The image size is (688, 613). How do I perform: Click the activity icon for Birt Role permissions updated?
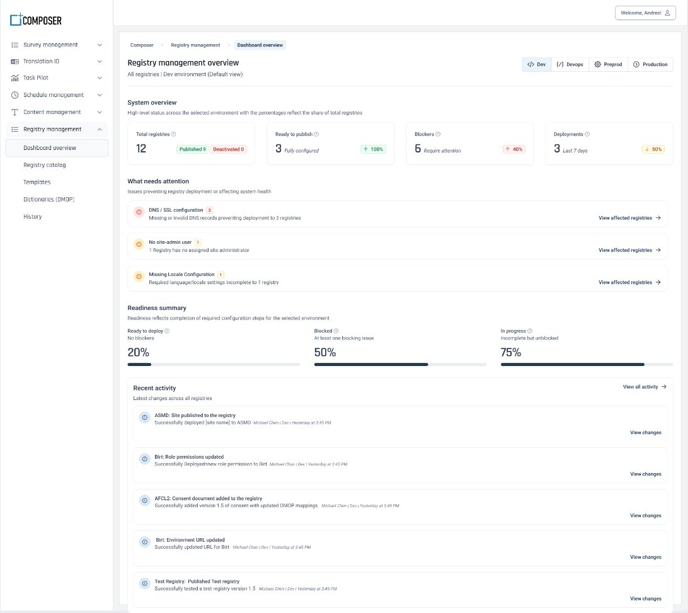tap(144, 459)
